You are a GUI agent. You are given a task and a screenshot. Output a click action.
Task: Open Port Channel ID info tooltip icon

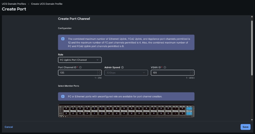point(80,67)
